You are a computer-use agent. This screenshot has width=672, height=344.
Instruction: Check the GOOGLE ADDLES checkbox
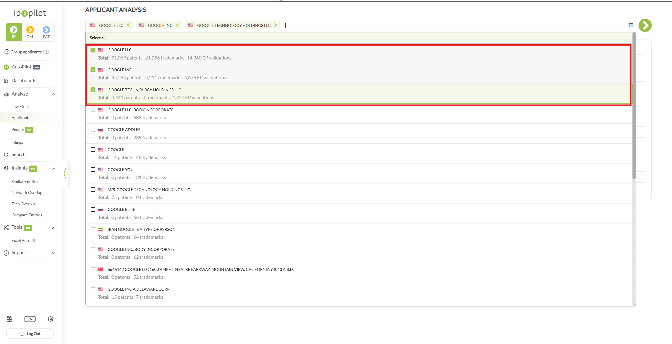[93, 130]
